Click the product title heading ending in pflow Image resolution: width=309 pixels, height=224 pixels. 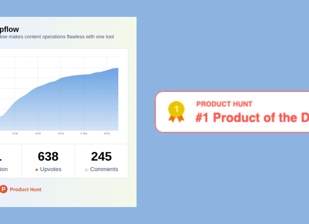[x=10, y=30]
